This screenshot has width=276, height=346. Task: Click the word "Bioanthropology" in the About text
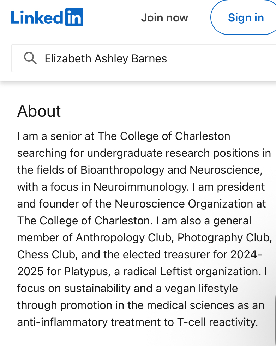122,170
